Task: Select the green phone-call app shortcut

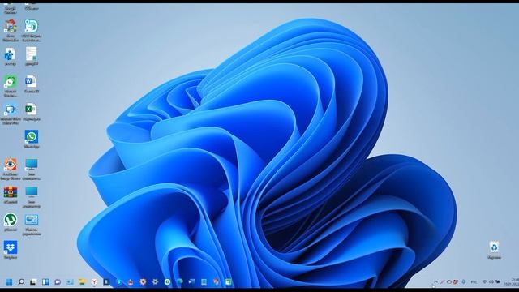Action: coord(11,86)
